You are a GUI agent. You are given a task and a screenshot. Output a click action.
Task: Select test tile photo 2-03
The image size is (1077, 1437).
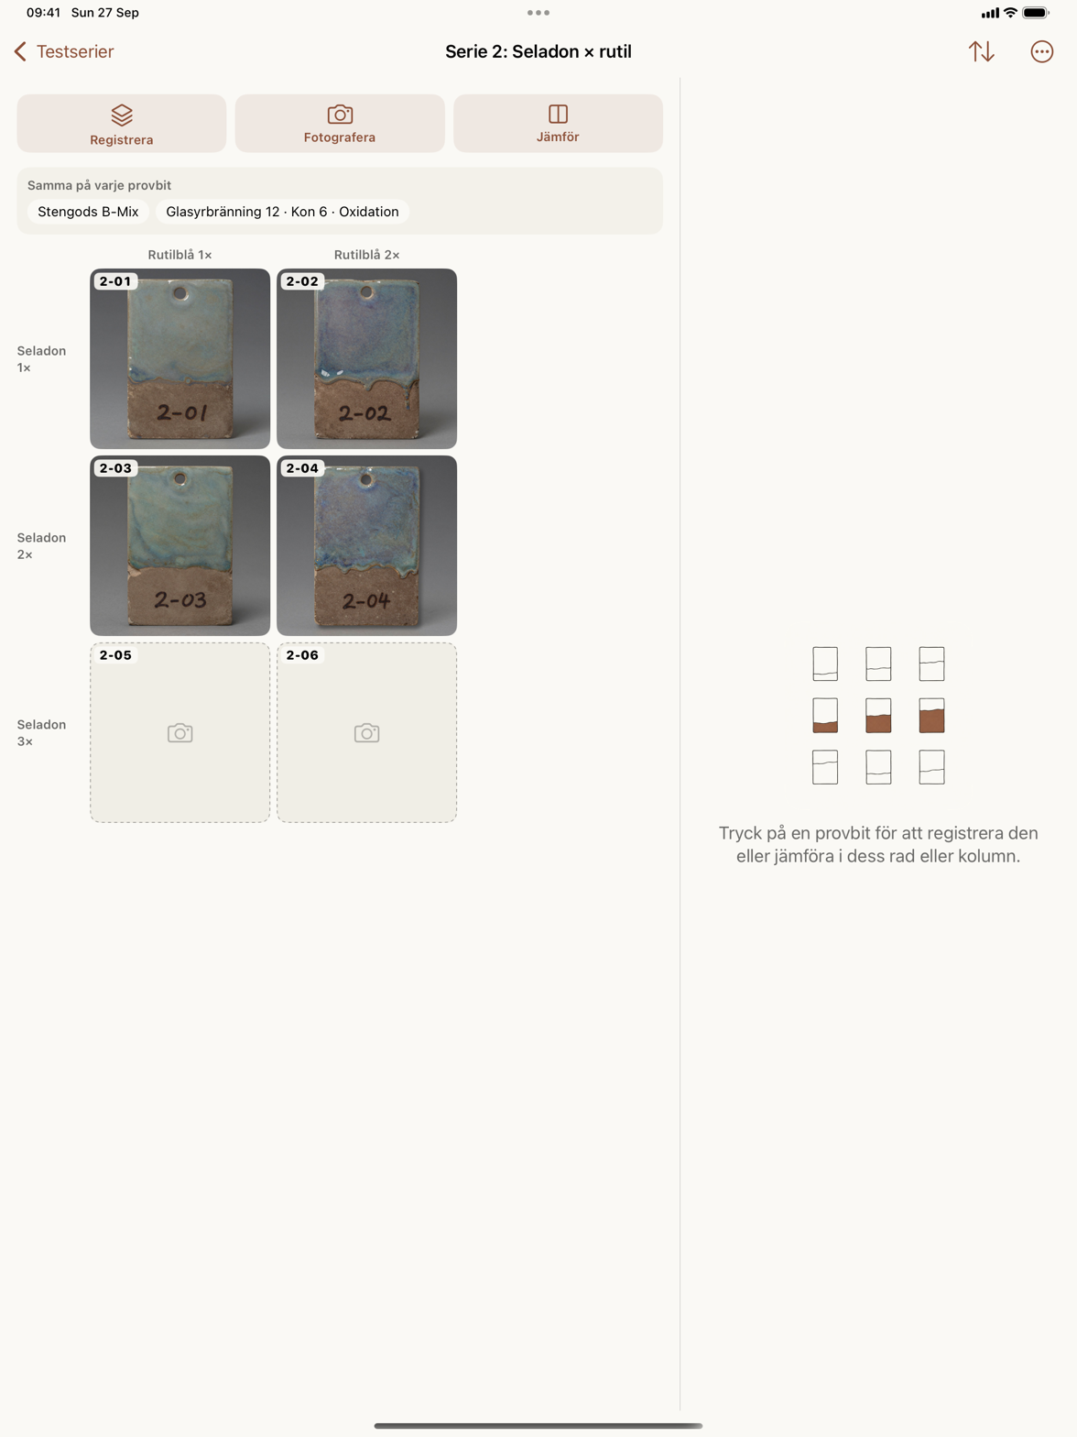coord(180,545)
